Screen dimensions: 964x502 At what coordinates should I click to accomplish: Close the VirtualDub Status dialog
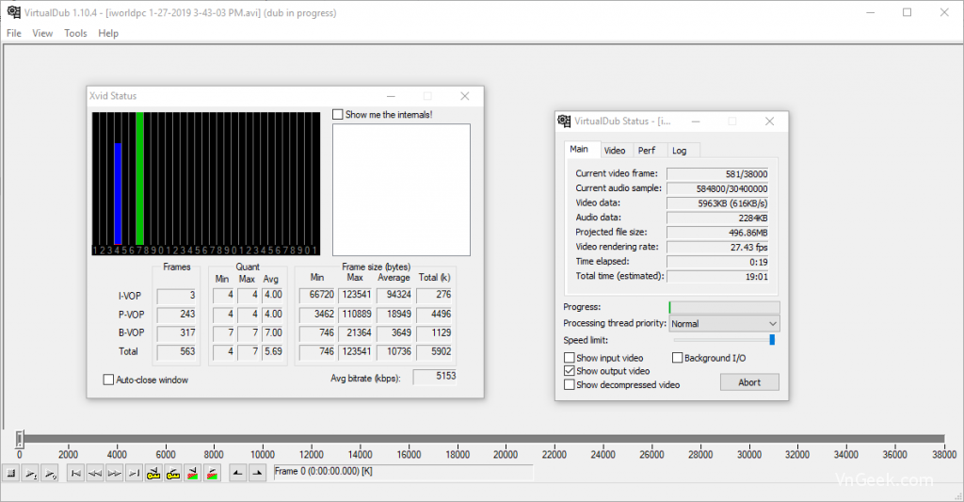click(769, 121)
